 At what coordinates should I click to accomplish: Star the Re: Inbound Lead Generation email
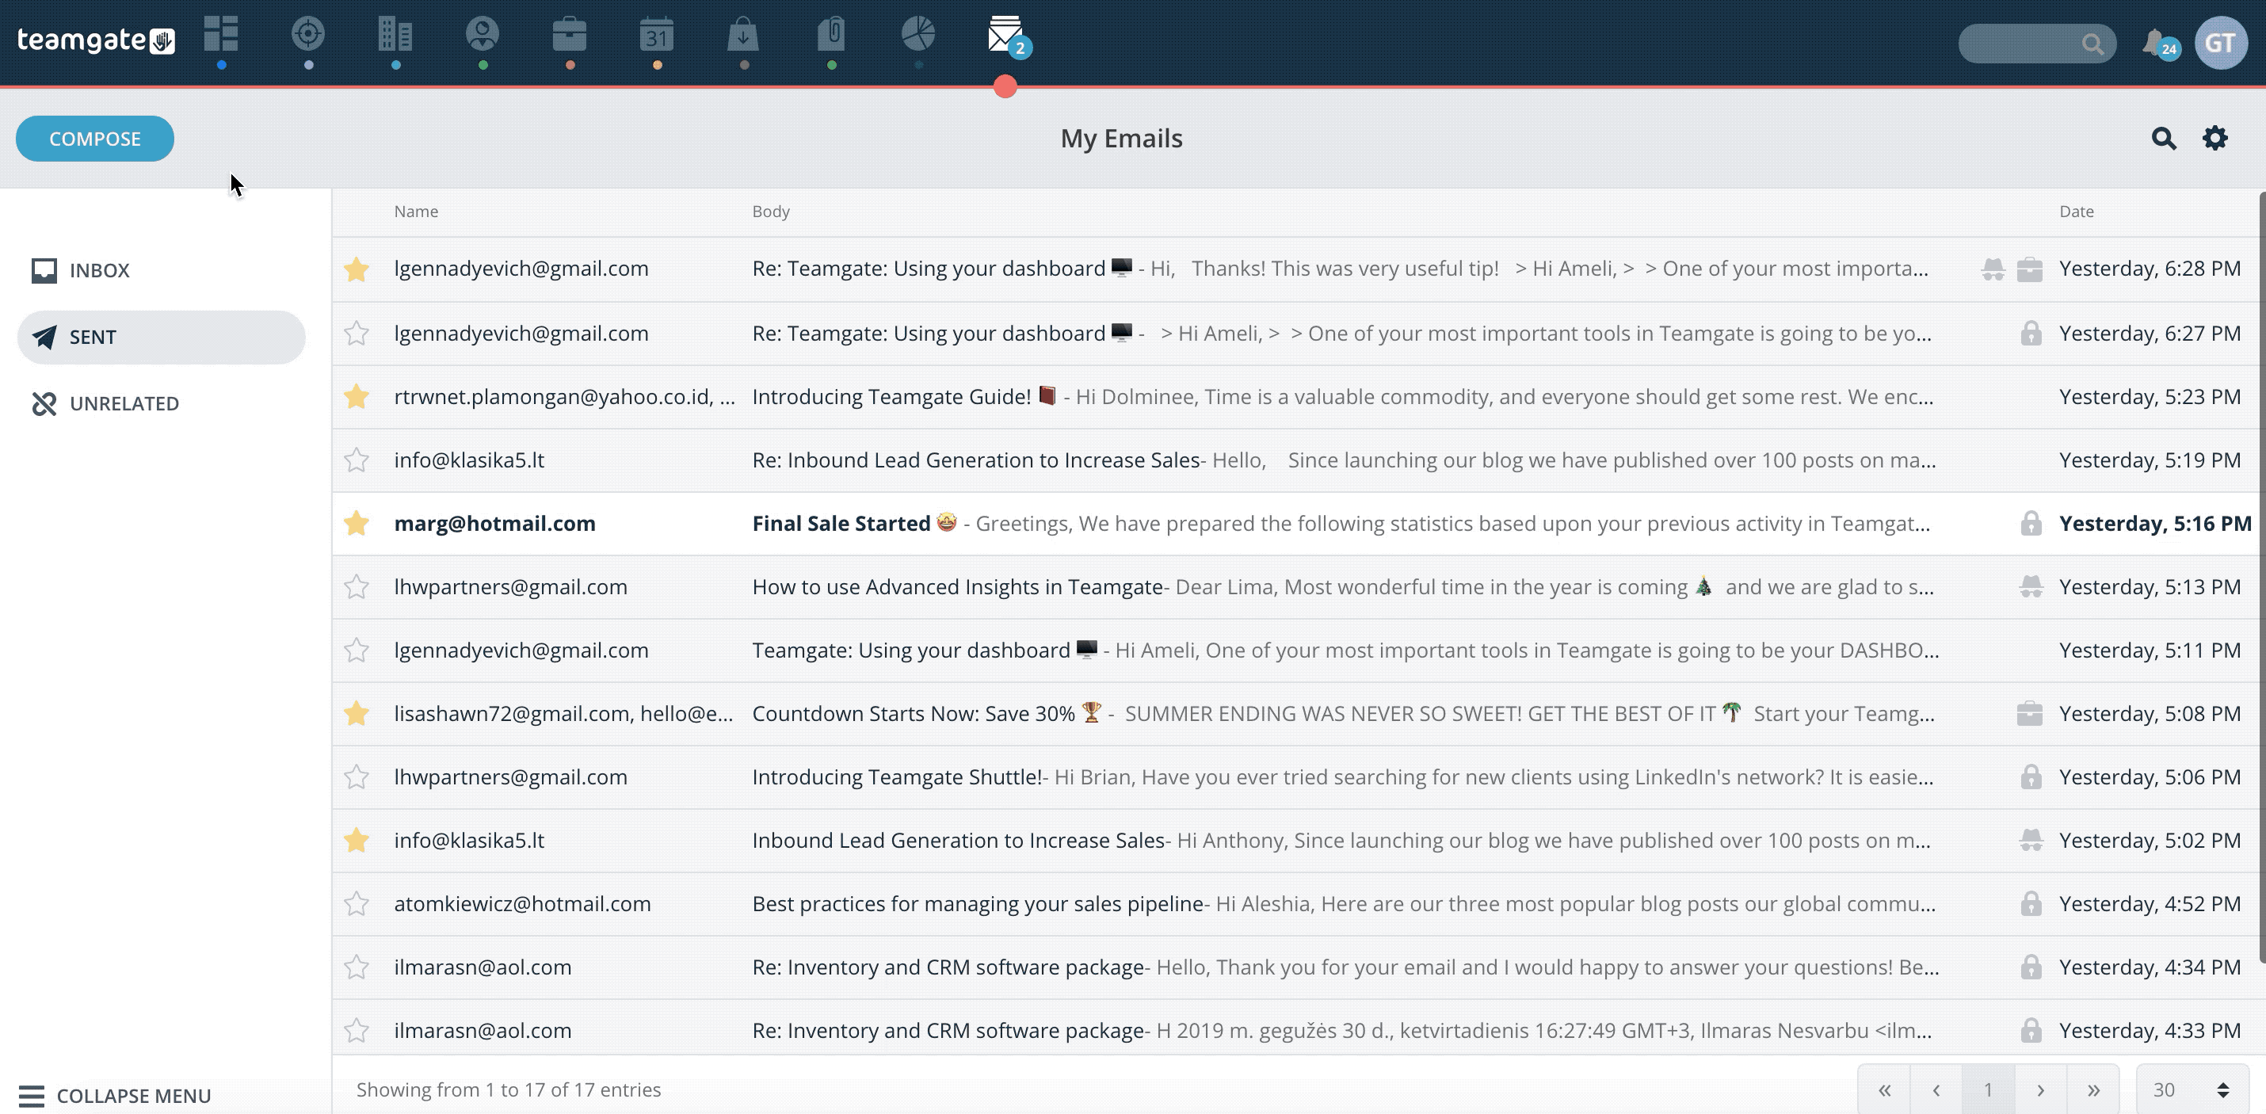(x=357, y=460)
